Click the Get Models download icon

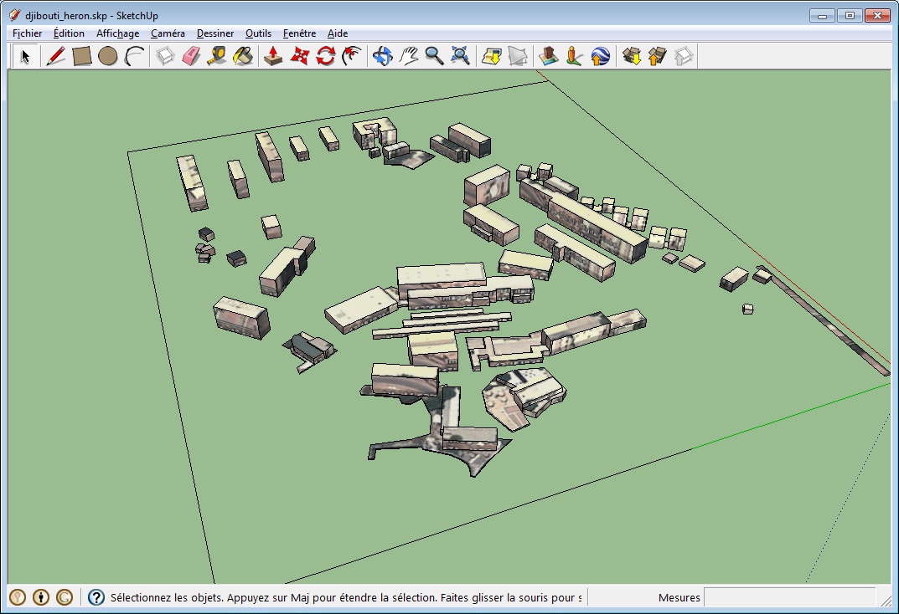click(631, 56)
